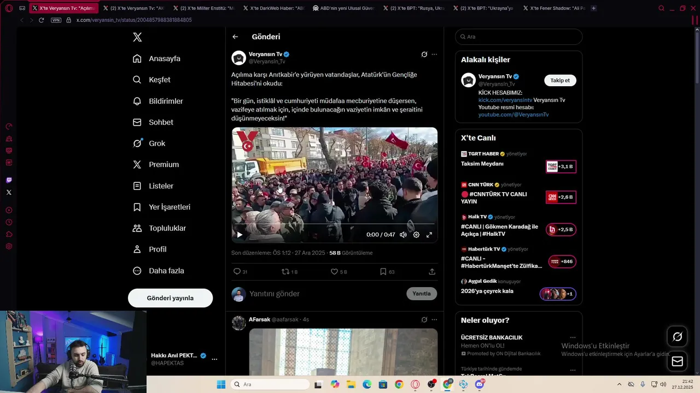Play the Veryansın Tv video
The width and height of the screenshot is (700, 393).
[240, 235]
